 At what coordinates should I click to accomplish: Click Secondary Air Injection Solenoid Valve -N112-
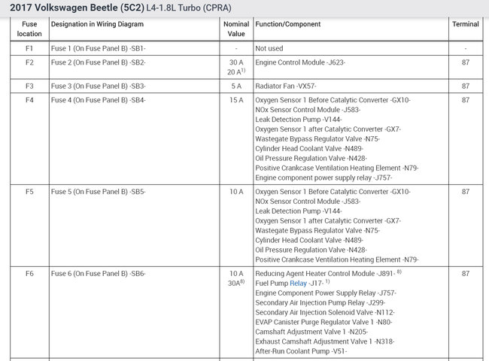325,312
